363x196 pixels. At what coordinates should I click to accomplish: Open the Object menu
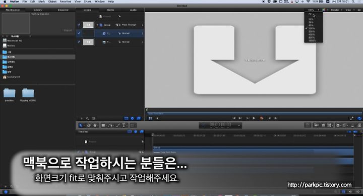coord(52,2)
